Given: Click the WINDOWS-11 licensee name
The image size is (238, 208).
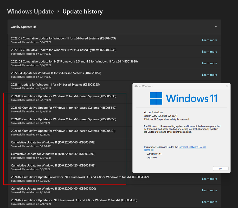Looking at the screenshot, I should (154, 154).
